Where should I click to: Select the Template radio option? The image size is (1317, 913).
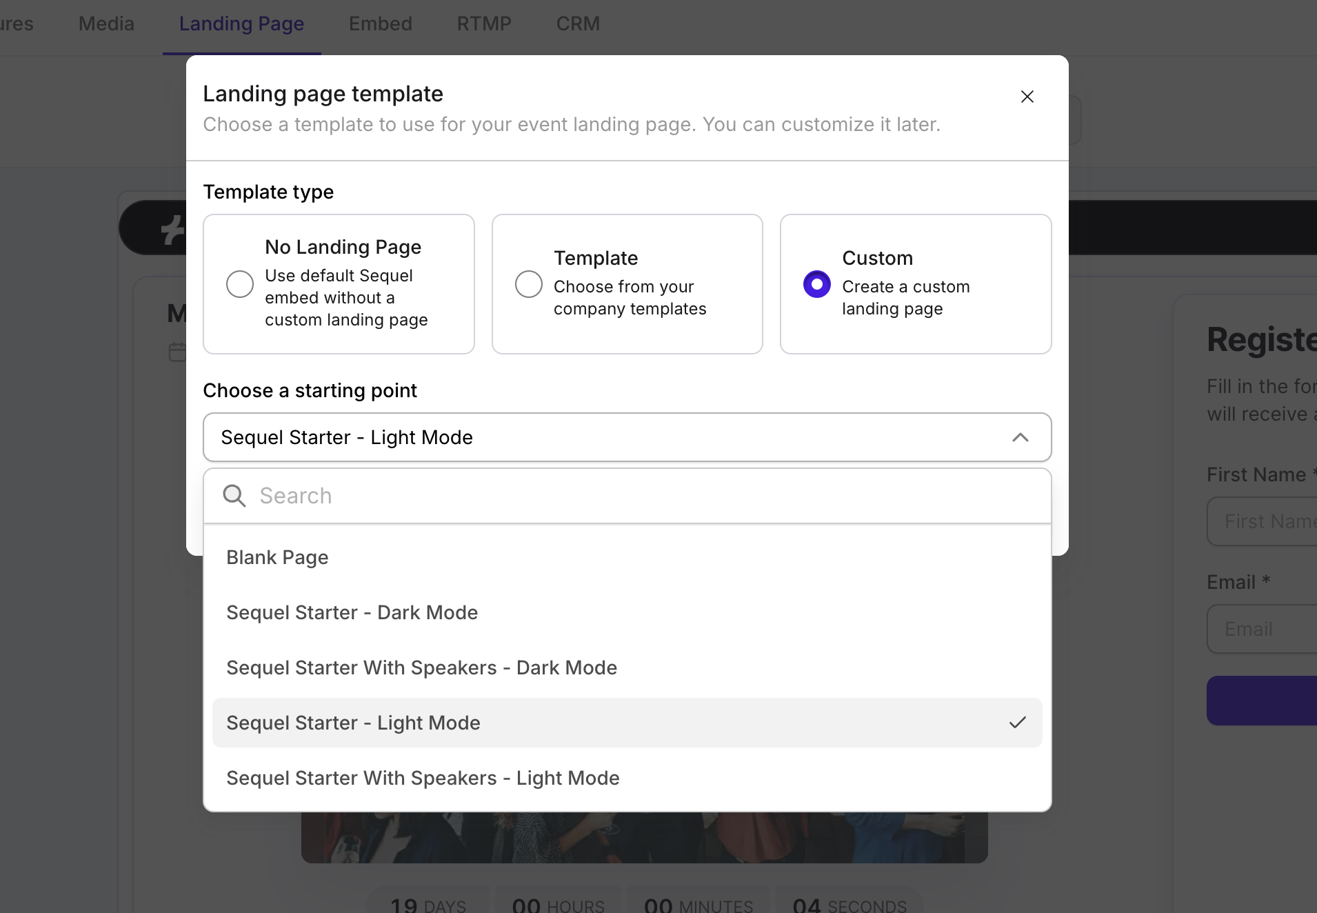coord(529,284)
